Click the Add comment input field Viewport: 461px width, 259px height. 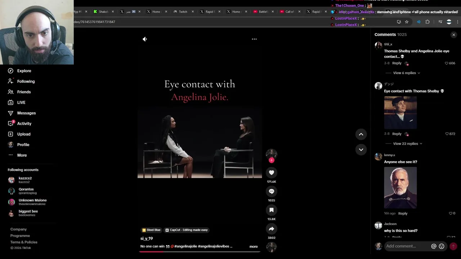click(x=407, y=246)
